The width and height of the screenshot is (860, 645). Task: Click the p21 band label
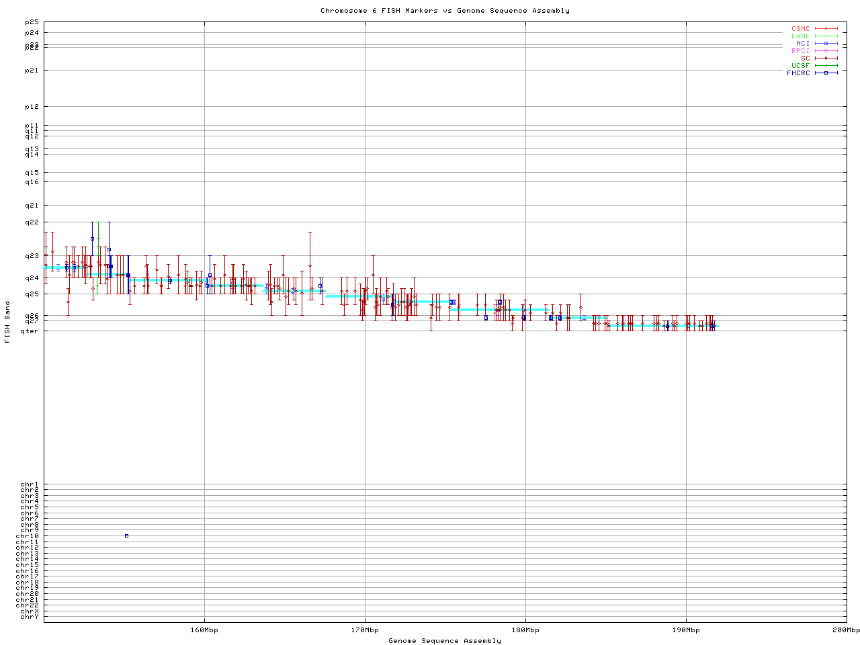[x=32, y=71]
